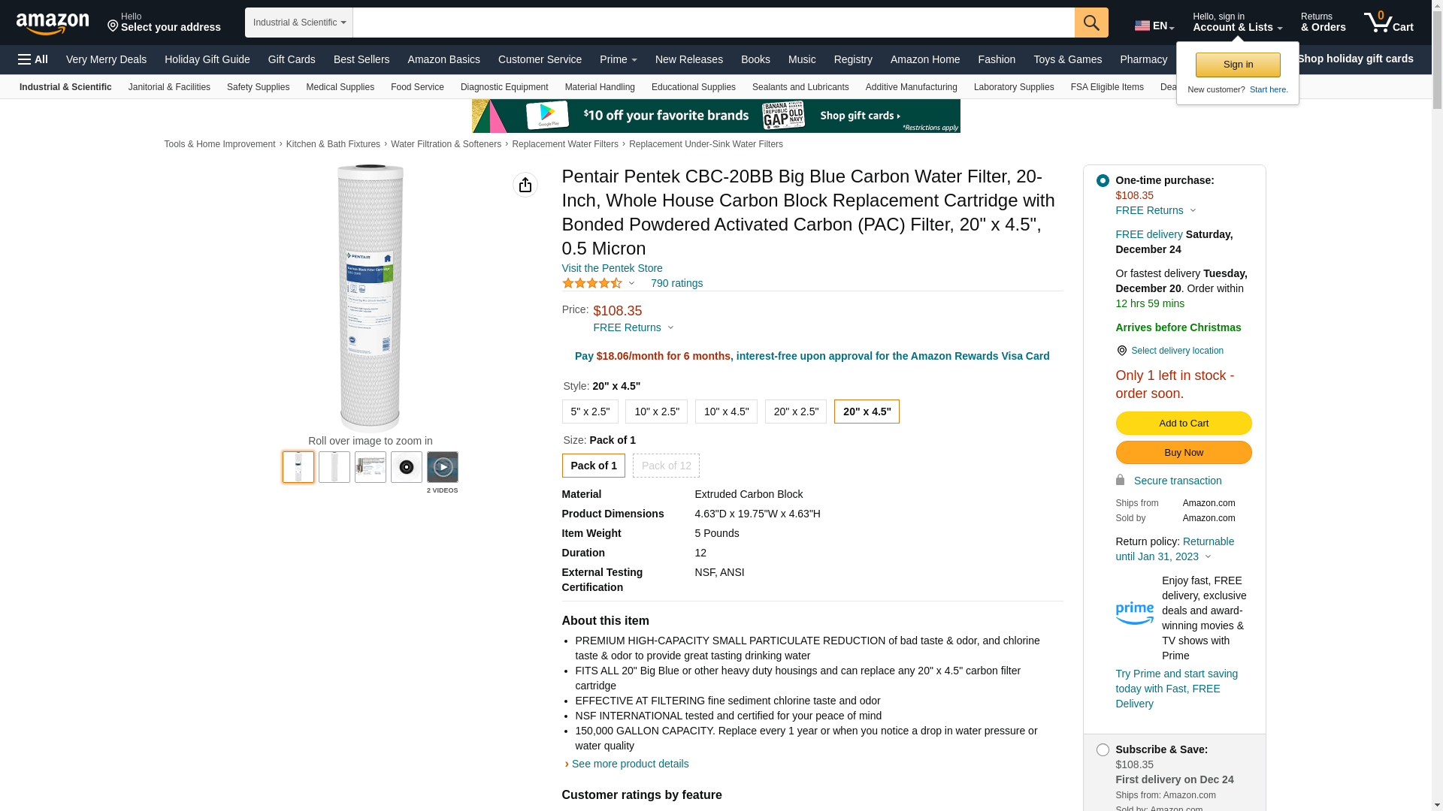Screen dimensions: 1443x811
Task: Play the product video thumbnail
Action: point(443,467)
